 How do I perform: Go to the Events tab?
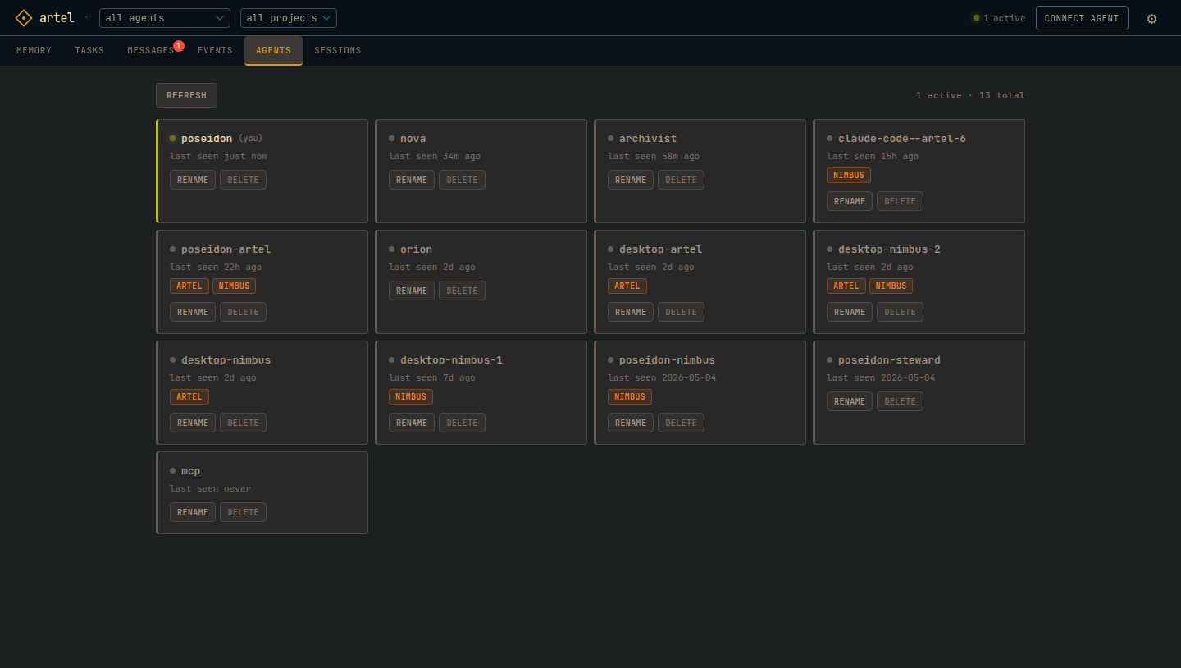click(215, 51)
